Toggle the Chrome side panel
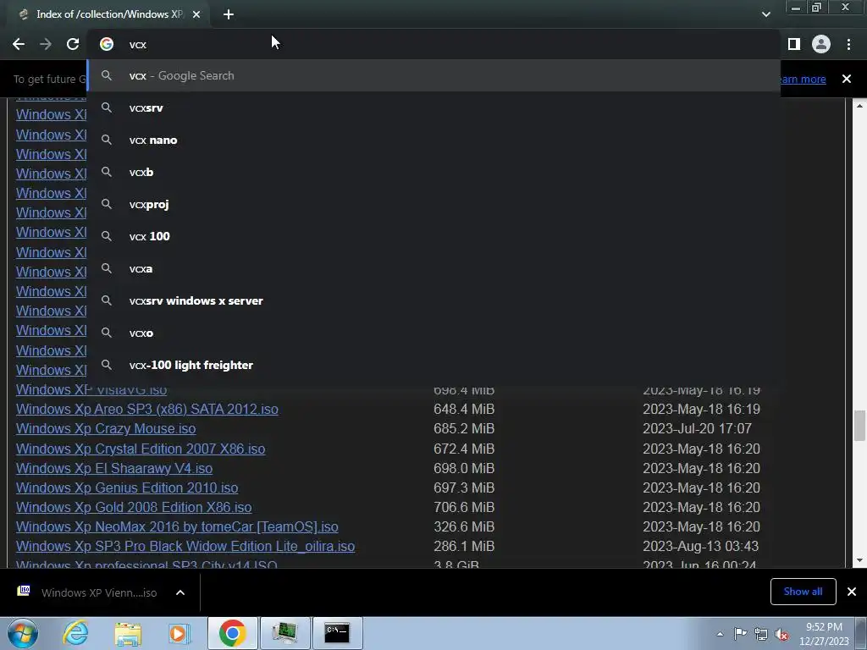The height and width of the screenshot is (650, 867). pos(794,44)
